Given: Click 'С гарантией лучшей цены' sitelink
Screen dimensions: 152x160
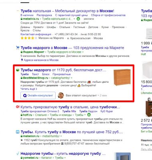Looking at the screenshot, I should [71, 15].
